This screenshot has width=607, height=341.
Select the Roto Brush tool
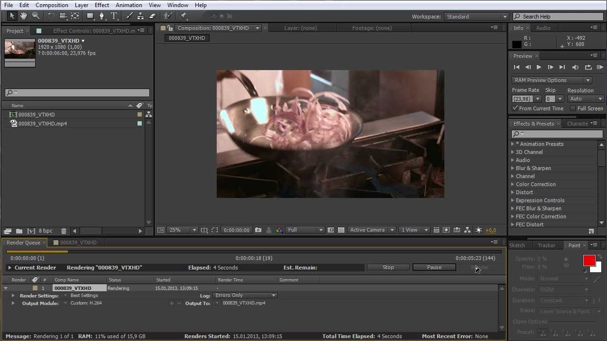168,16
